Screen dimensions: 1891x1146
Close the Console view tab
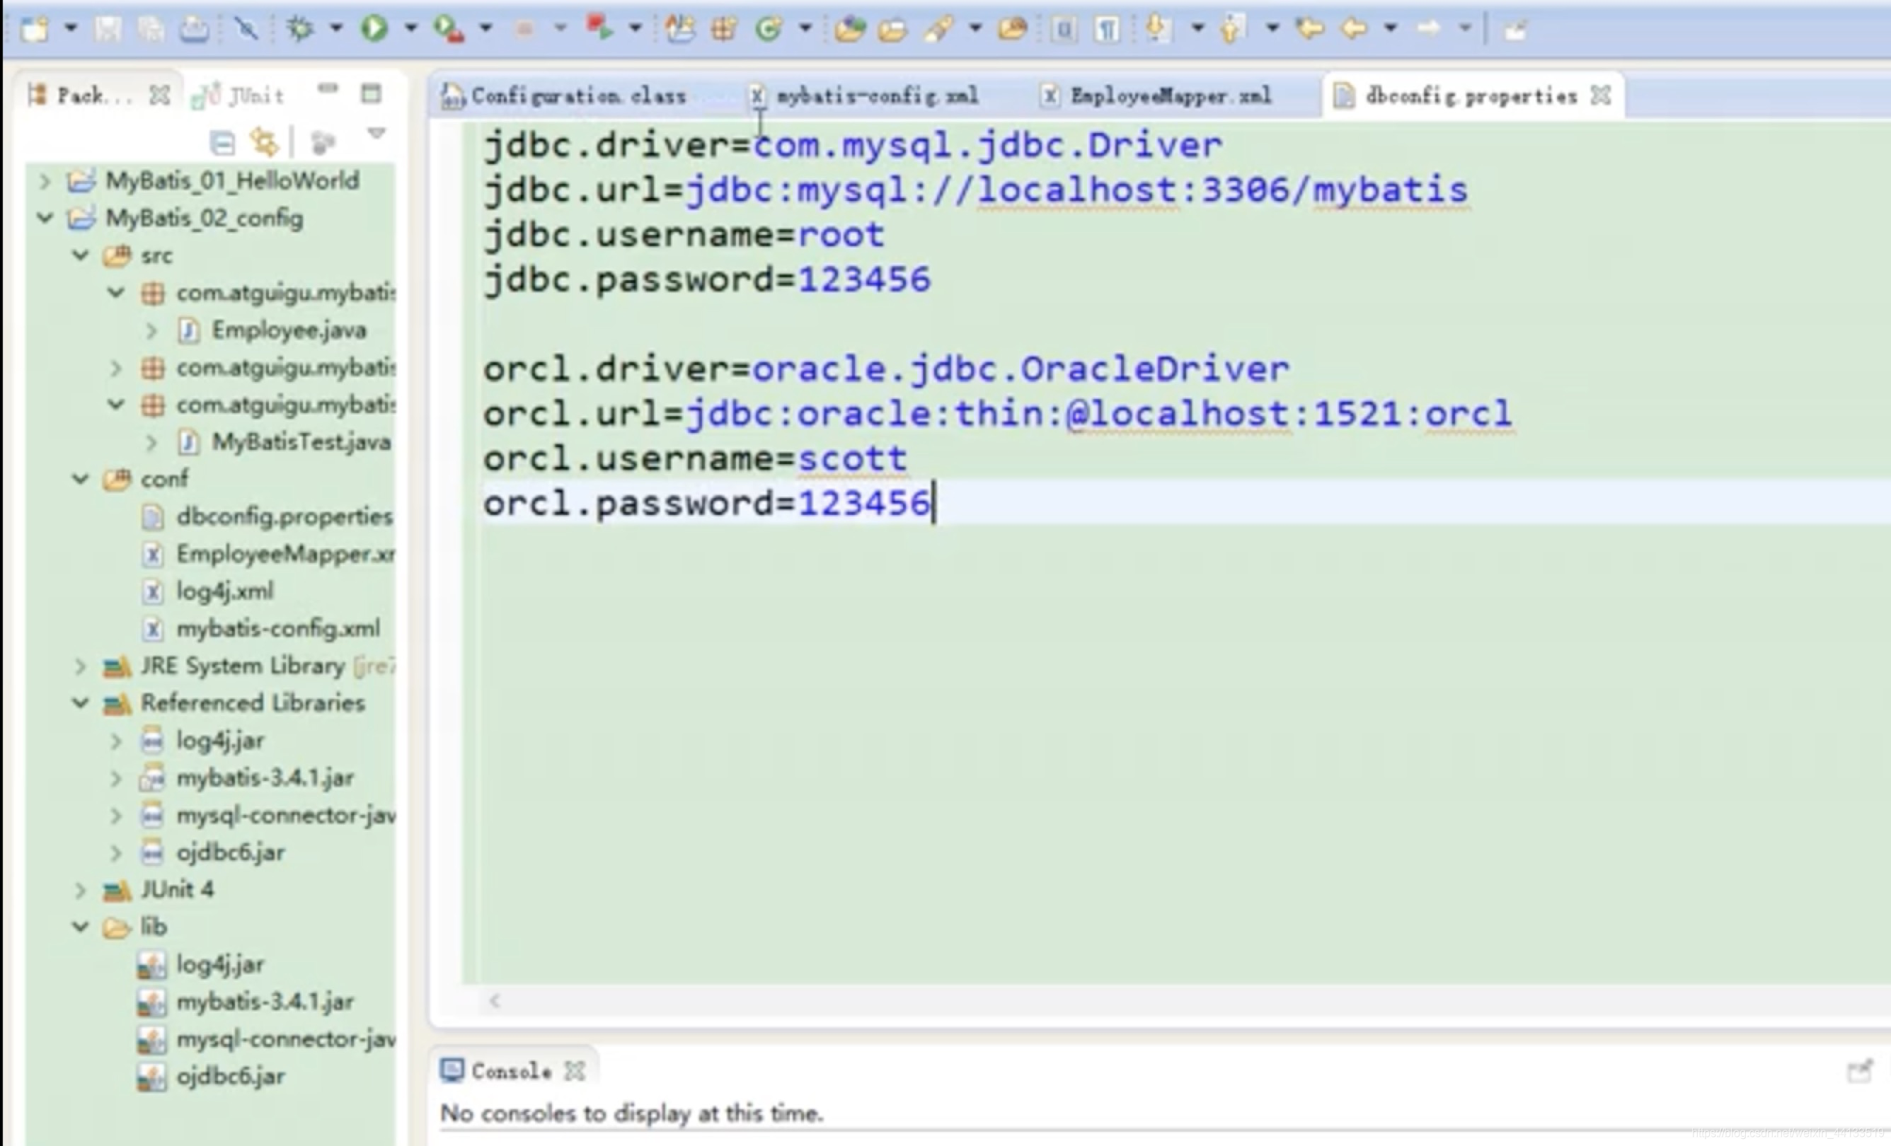point(574,1071)
